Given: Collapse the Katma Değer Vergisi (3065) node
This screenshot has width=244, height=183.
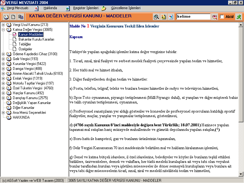Looking at the screenshot, I should [x=3, y=30].
